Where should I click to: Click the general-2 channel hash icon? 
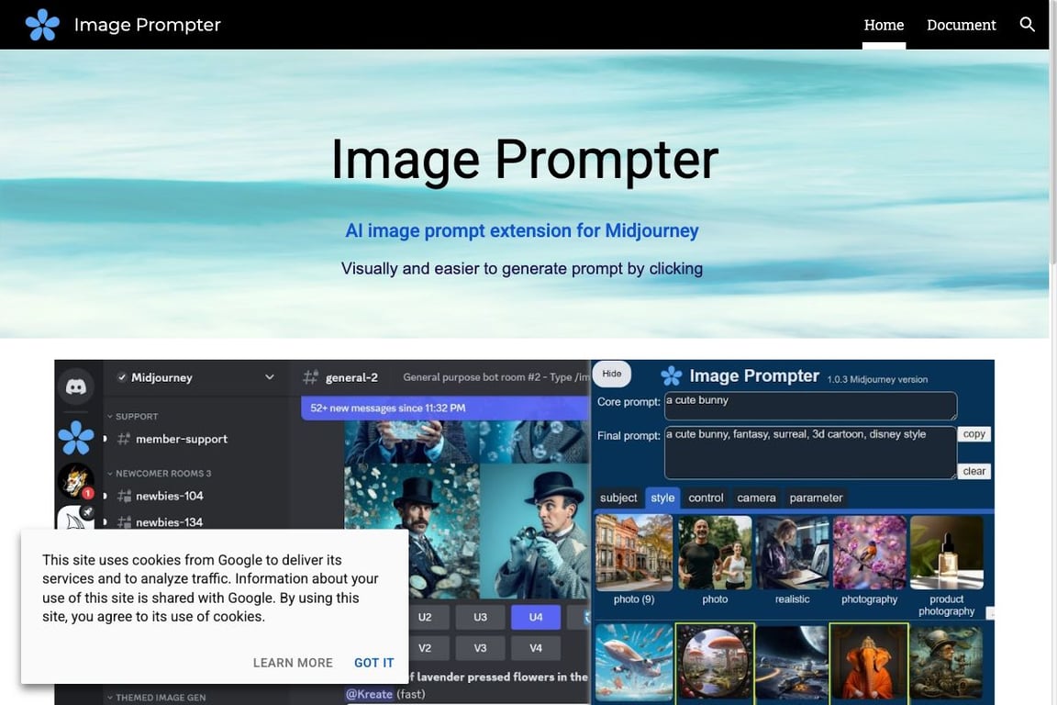tap(310, 377)
